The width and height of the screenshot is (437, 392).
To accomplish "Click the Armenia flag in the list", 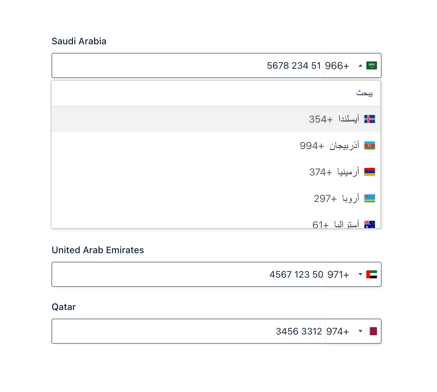I will [x=370, y=172].
